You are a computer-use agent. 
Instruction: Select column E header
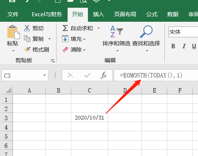click(x=154, y=90)
